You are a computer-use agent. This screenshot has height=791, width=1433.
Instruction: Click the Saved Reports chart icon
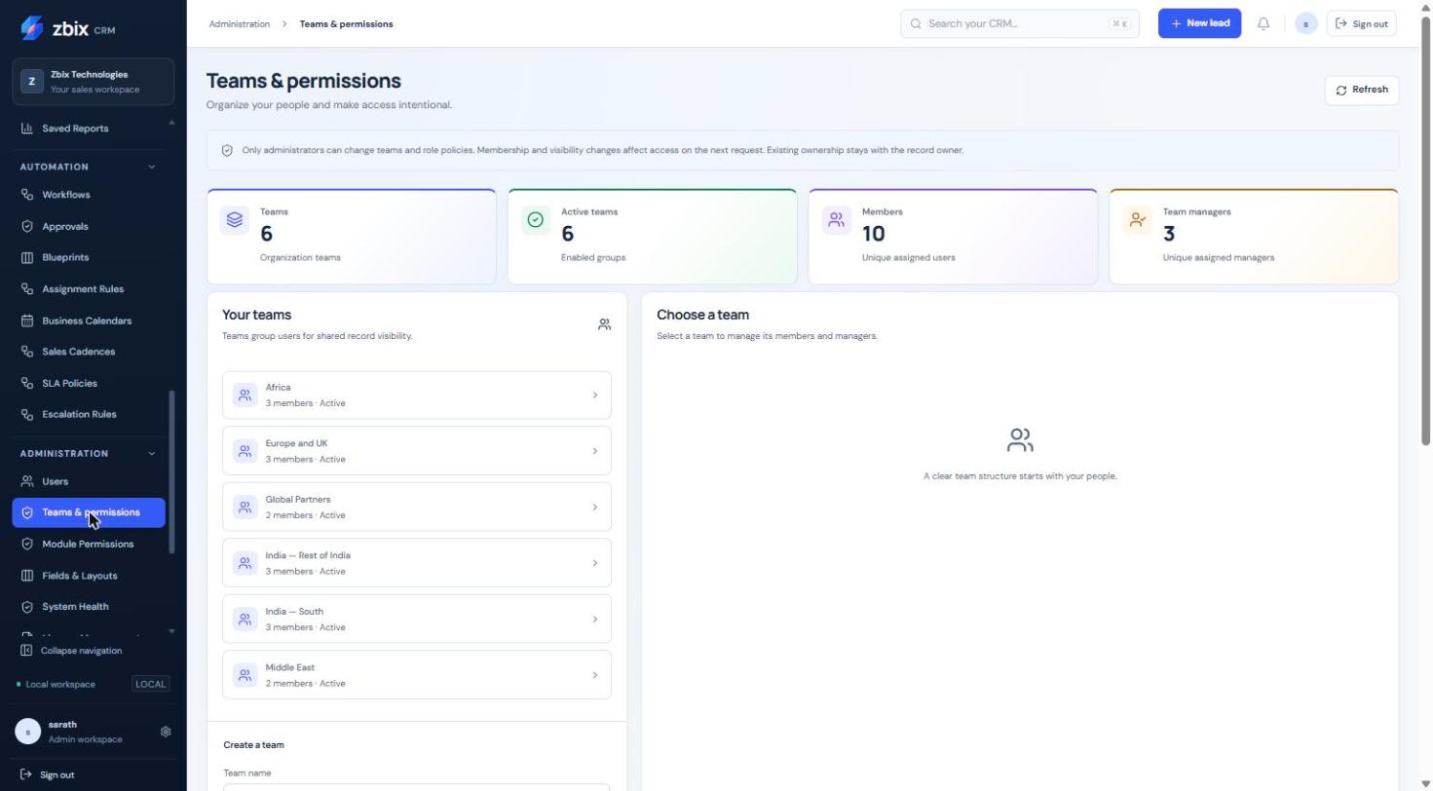(27, 129)
